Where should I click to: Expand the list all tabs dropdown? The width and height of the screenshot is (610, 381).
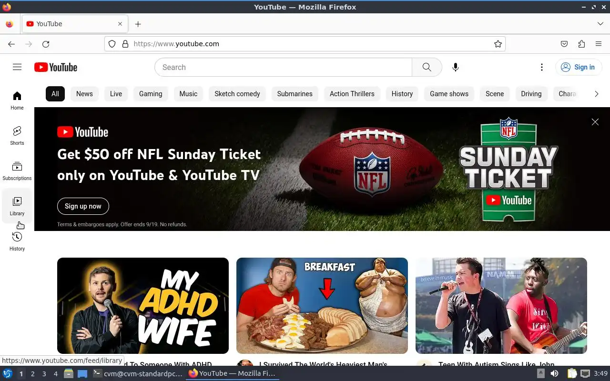(x=600, y=24)
